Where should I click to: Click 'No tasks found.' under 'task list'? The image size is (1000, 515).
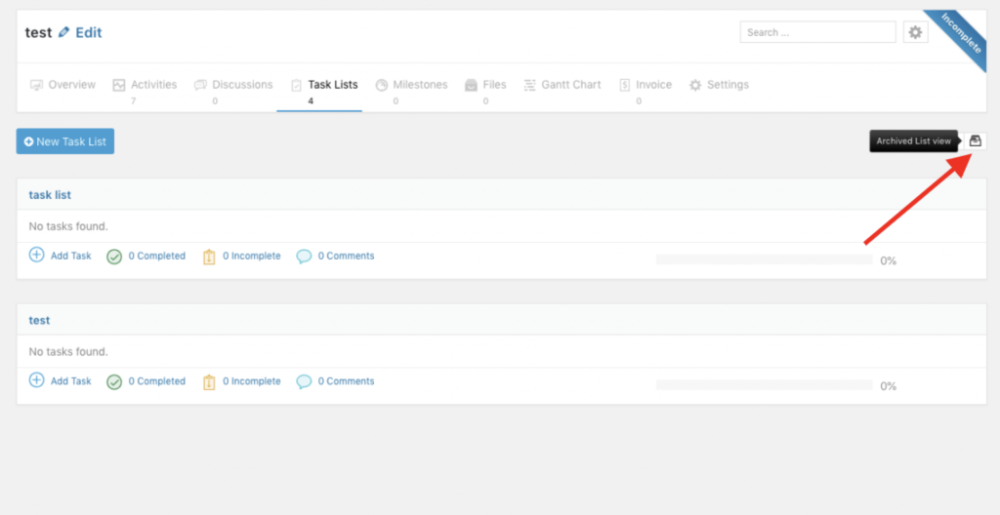68,226
